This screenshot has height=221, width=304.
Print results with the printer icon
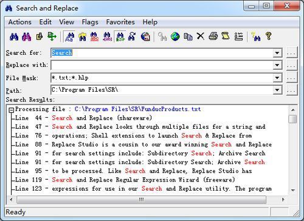tap(213, 36)
